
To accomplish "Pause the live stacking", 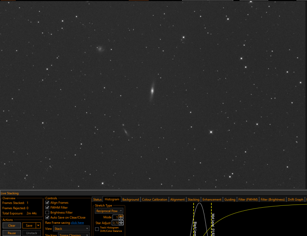I will (x=12, y=233).
